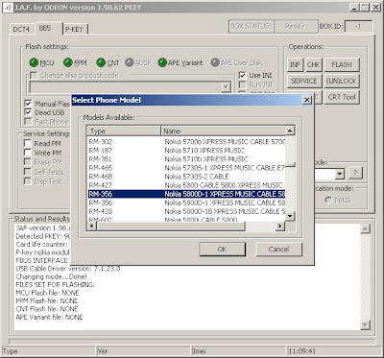
Task: Toggle the Manual Flash checkbox
Action: point(28,104)
